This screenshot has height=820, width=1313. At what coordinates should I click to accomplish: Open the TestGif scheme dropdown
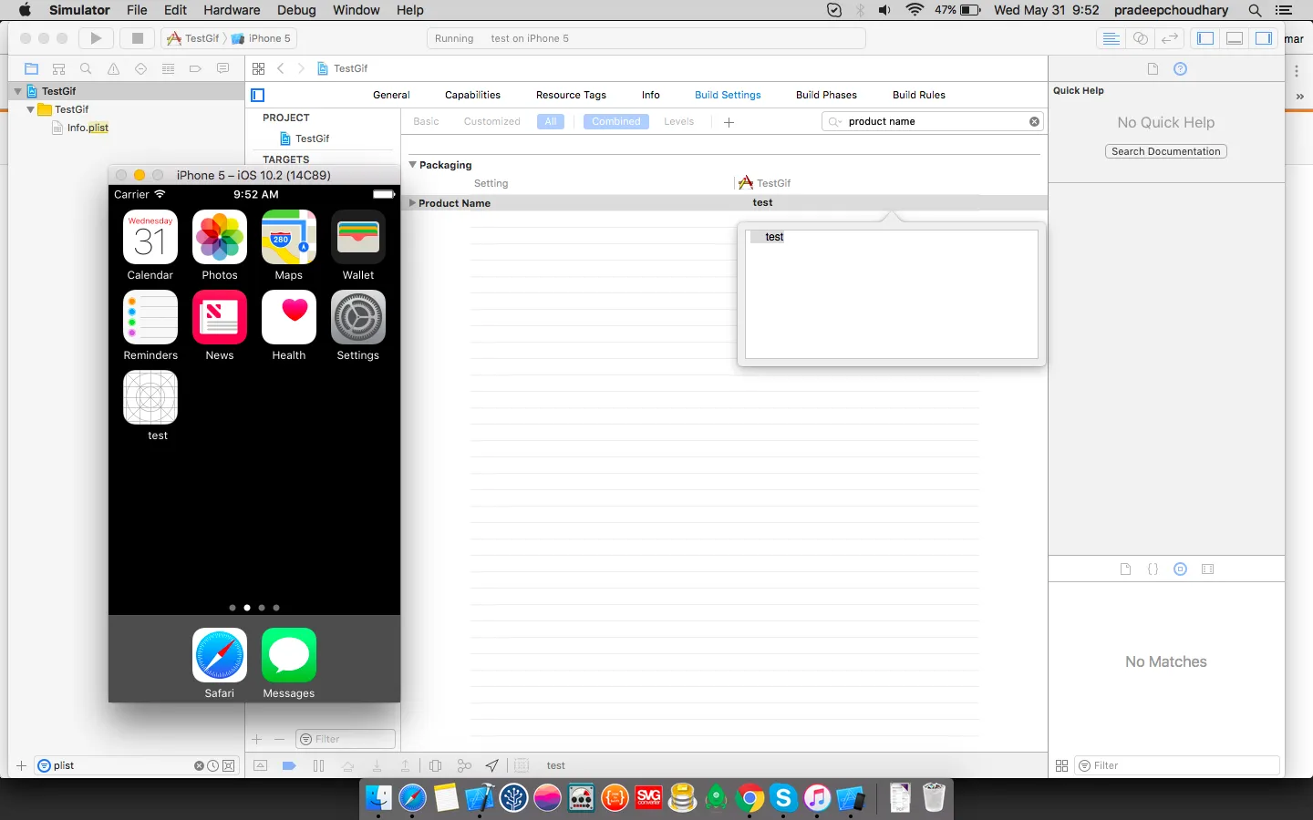click(193, 38)
